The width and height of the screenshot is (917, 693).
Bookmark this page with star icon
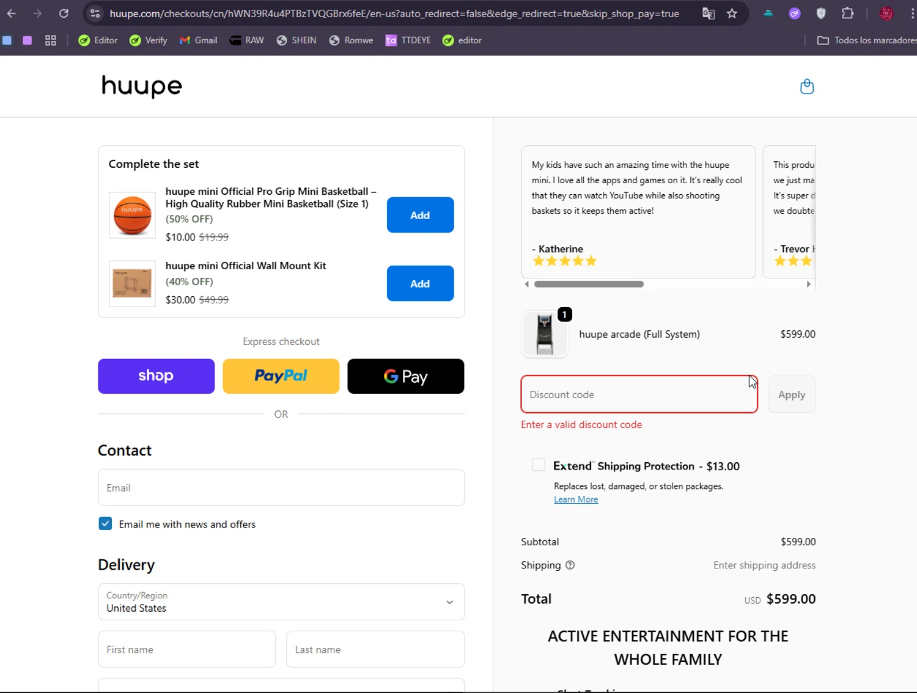click(732, 13)
